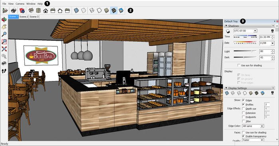Click the Zoom Extents tool
The height and width of the screenshot is (146, 279).
coord(4,49)
